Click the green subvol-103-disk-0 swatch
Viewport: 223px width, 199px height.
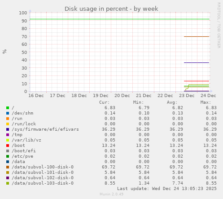point(8,183)
